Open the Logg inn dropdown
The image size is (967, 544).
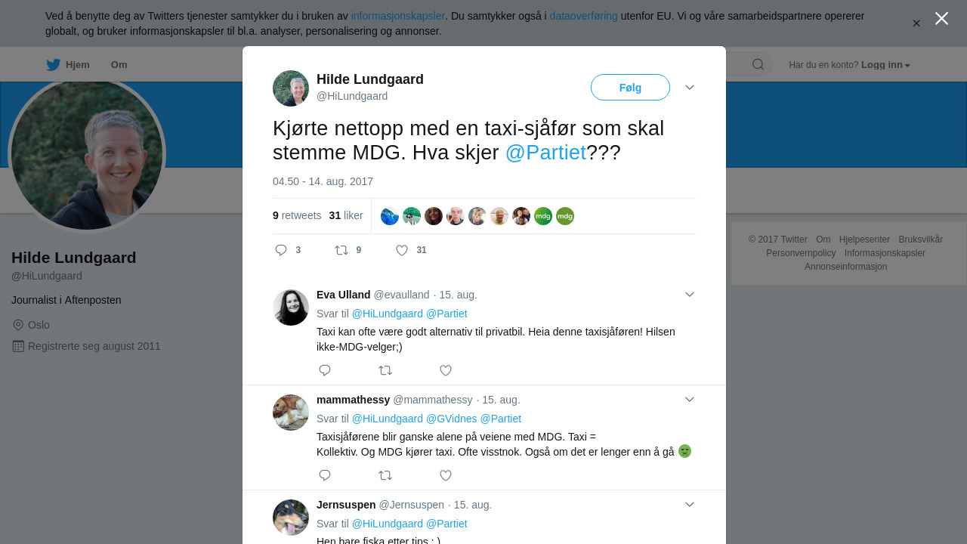[x=885, y=65]
